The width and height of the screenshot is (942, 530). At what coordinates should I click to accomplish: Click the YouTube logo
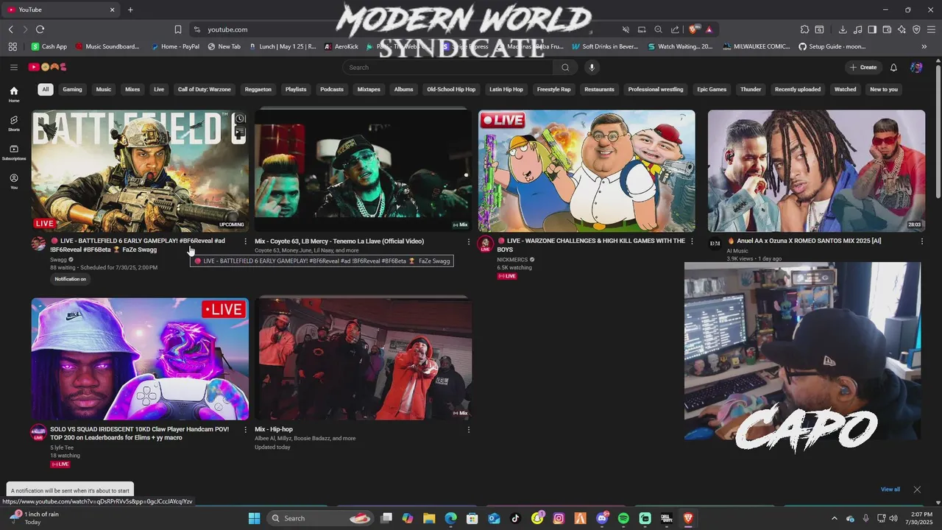coord(47,67)
